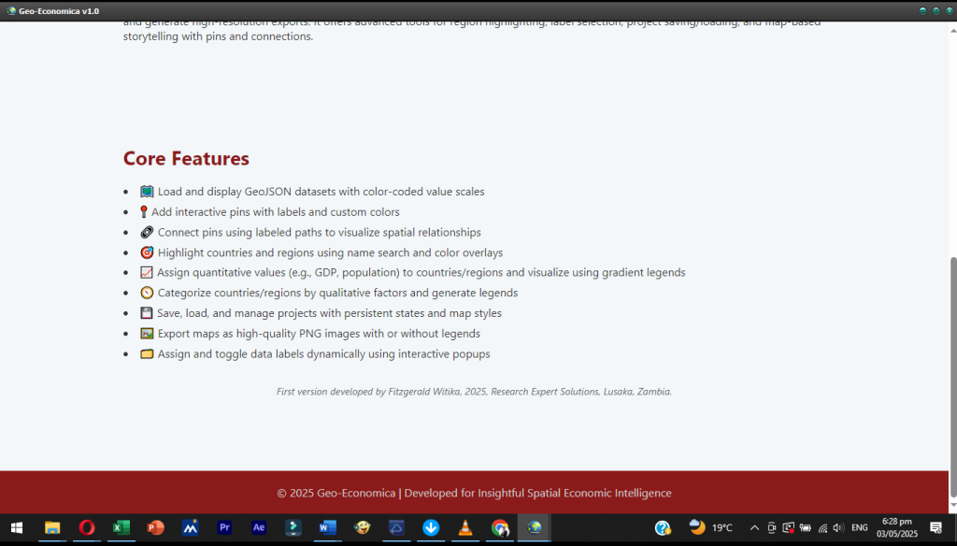Viewport: 957px width, 546px height.
Task: Open VLC media player from taskbar
Action: (465, 528)
